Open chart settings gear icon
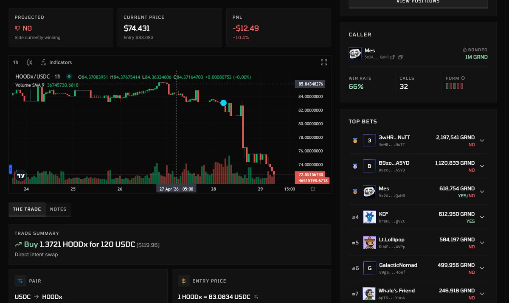This screenshot has width=509, height=303. (312, 189)
